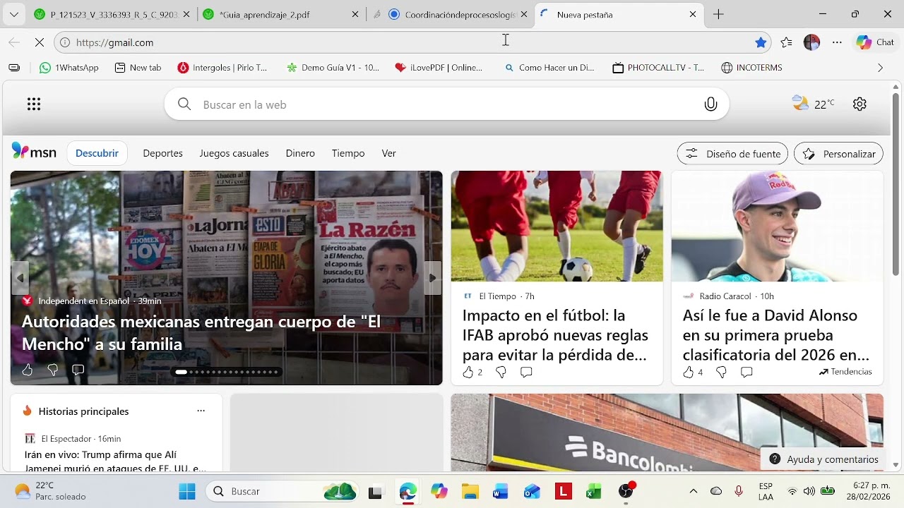The height and width of the screenshot is (508, 904).
Task: Dislike the El Mencho headline story
Action: click(52, 370)
